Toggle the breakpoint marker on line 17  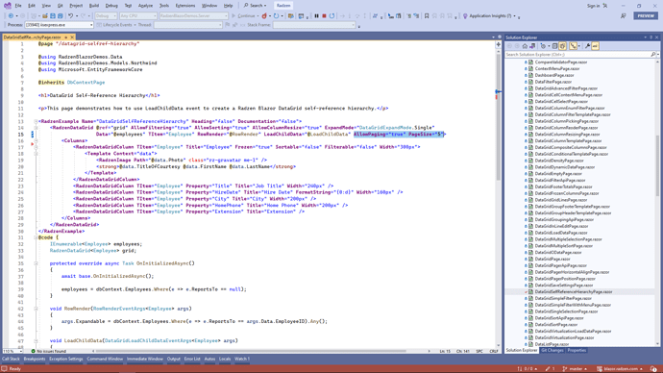pyautogui.click(x=32, y=144)
